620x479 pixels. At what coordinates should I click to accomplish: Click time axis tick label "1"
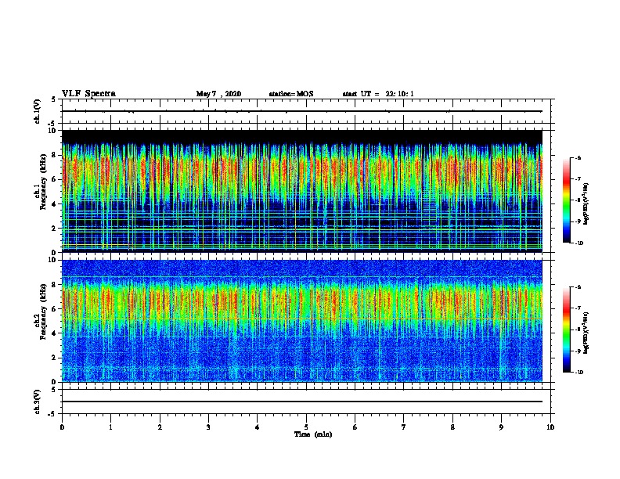(x=110, y=427)
